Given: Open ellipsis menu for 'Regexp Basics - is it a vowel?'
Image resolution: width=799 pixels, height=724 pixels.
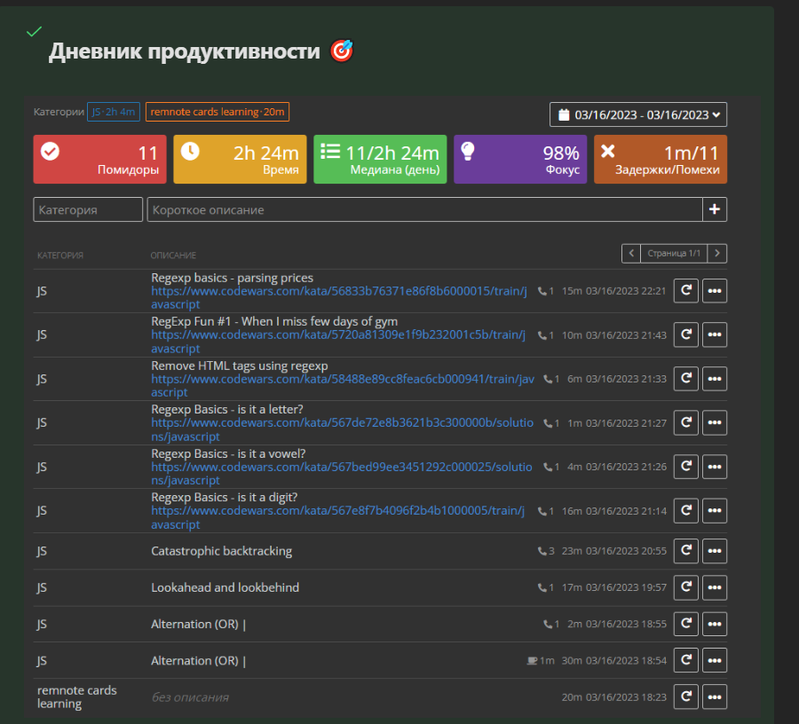Looking at the screenshot, I should (x=715, y=467).
